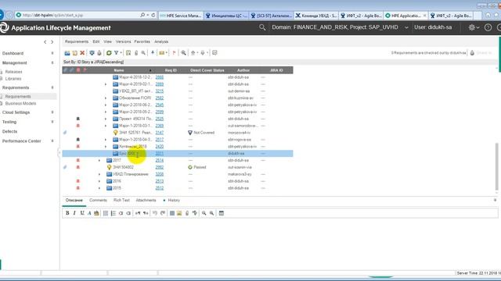
Task: Click the help question mark icon in header
Action: pyautogui.click(x=488, y=27)
